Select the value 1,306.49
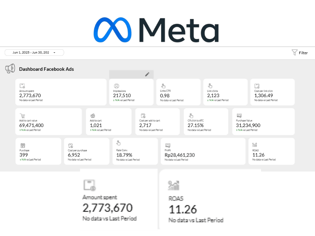 point(263,96)
